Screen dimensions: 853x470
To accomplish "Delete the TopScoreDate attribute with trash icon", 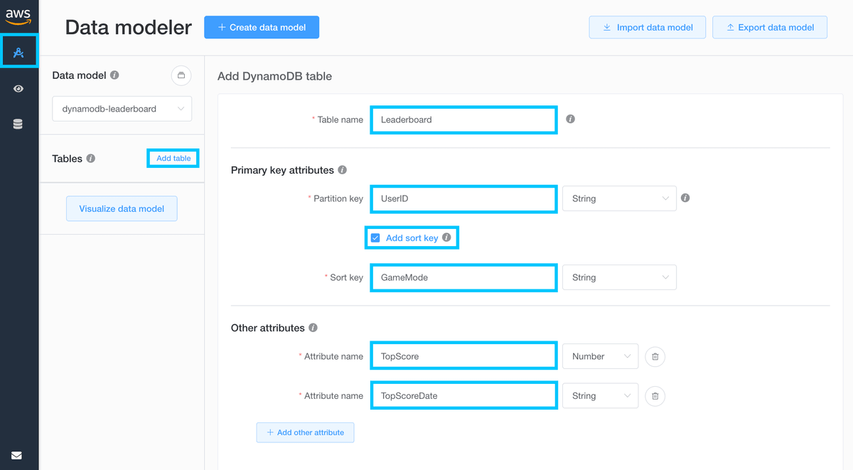I will (x=654, y=396).
